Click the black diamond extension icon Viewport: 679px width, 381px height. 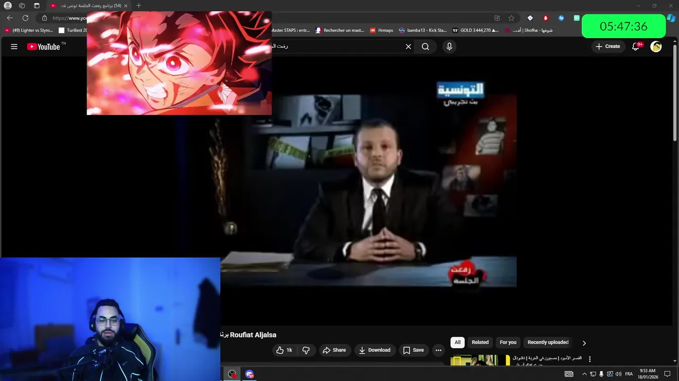click(530, 18)
